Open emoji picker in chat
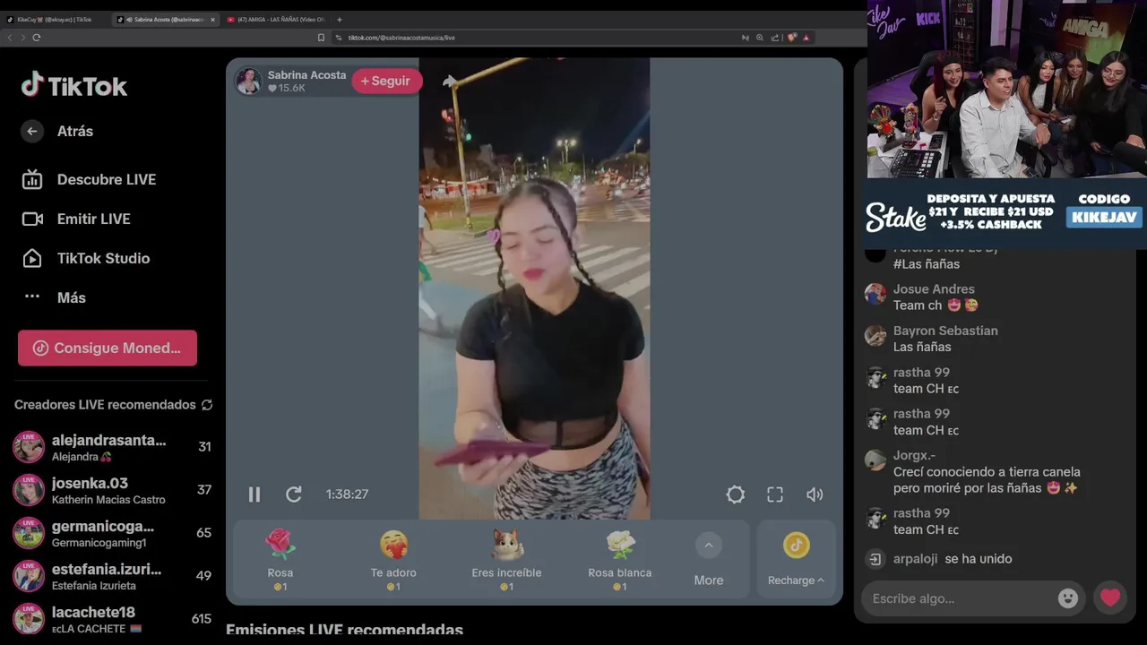1147x645 pixels. point(1068,598)
